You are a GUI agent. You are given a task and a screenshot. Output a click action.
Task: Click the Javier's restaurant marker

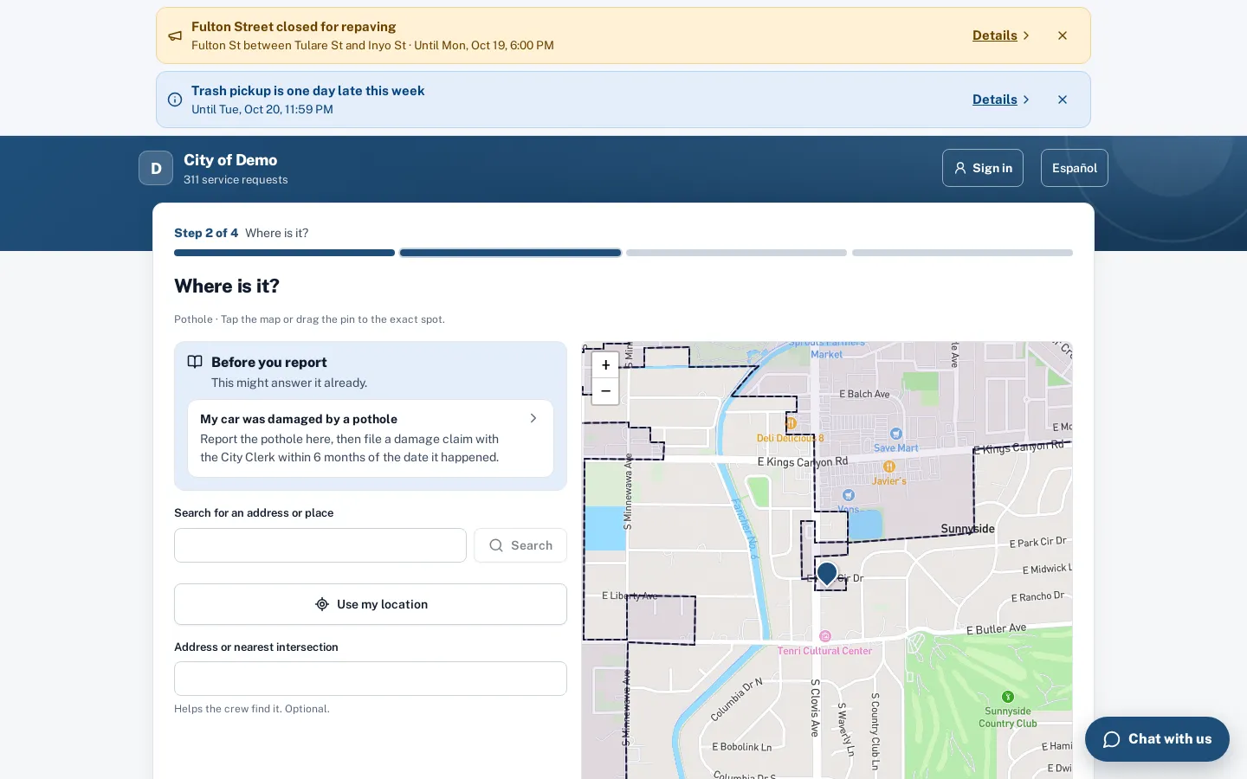click(x=888, y=467)
